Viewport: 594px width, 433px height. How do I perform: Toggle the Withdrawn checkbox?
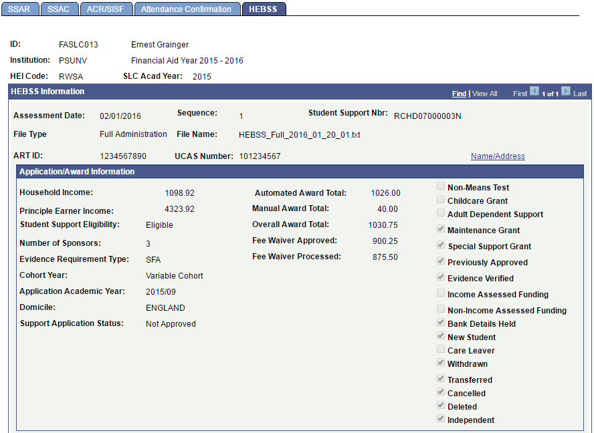coord(441,362)
